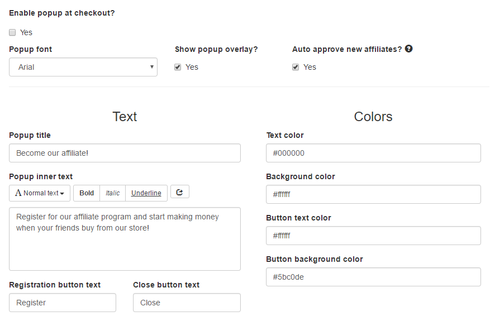Expand the Normal text style dropdown
The image size is (490, 321).
(x=40, y=193)
